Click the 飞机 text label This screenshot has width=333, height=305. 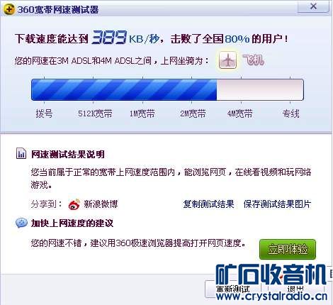(253, 60)
